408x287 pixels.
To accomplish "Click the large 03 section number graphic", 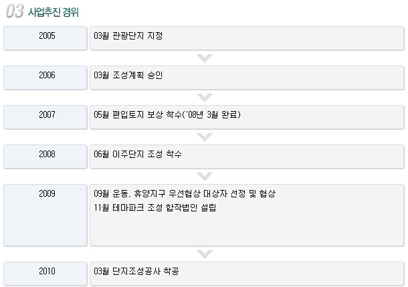I will click(15, 11).
